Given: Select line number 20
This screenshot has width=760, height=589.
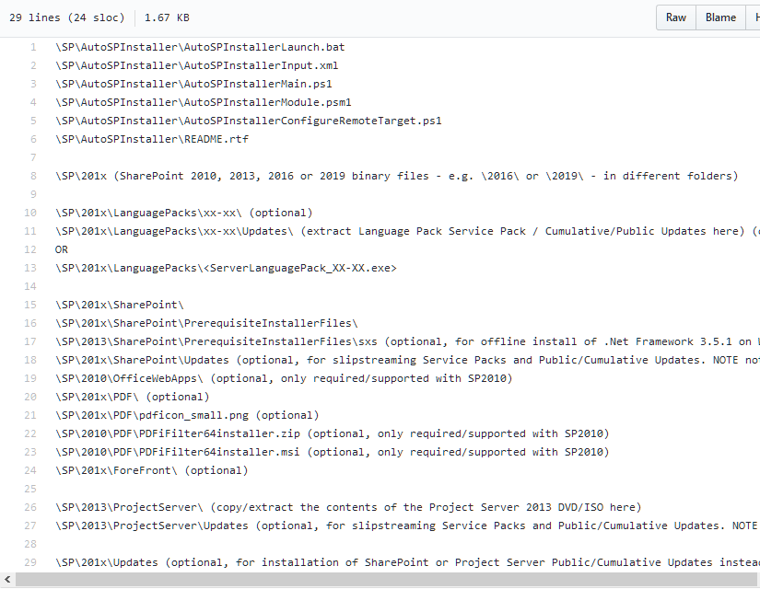Looking at the screenshot, I should point(30,397).
